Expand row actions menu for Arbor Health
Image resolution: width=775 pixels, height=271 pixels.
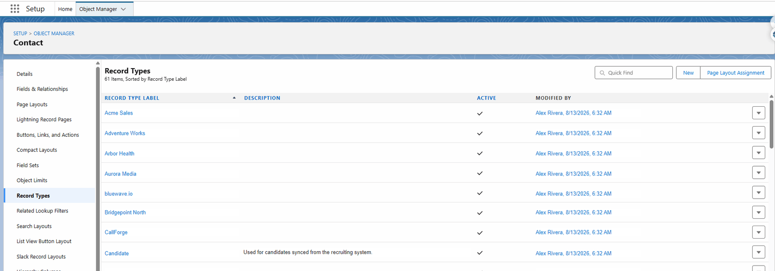tap(759, 153)
